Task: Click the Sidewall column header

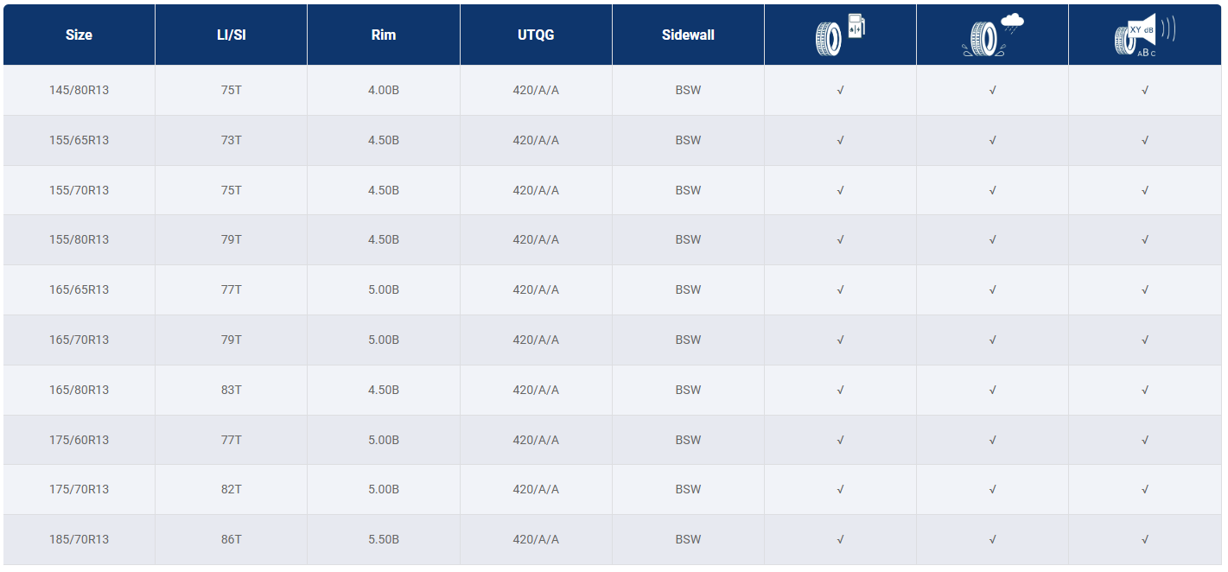Action: click(x=688, y=35)
